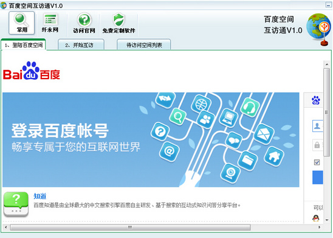Minimize the window using title bar button

click(x=329, y=5)
